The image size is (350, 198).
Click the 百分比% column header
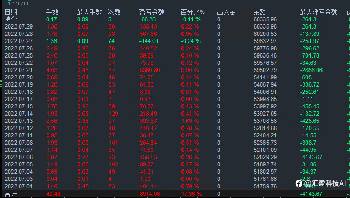(x=193, y=12)
